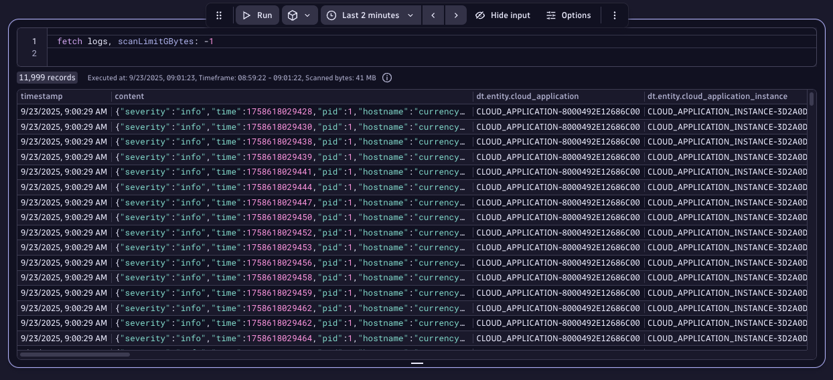Viewport: 833px width, 380px height.
Task: Open the Options settings panel
Action: [x=569, y=15]
